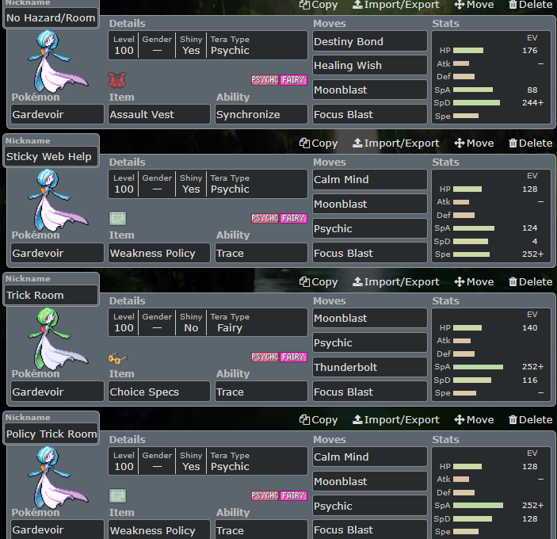Edit the No Hazard/Room nickname field
Image resolution: width=557 pixels, height=539 pixels.
point(51,17)
